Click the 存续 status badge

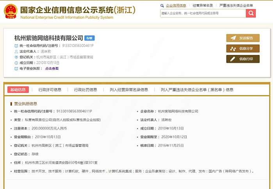89,38
